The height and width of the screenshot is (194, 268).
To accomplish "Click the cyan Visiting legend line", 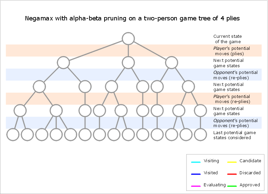I will click(x=196, y=162).
